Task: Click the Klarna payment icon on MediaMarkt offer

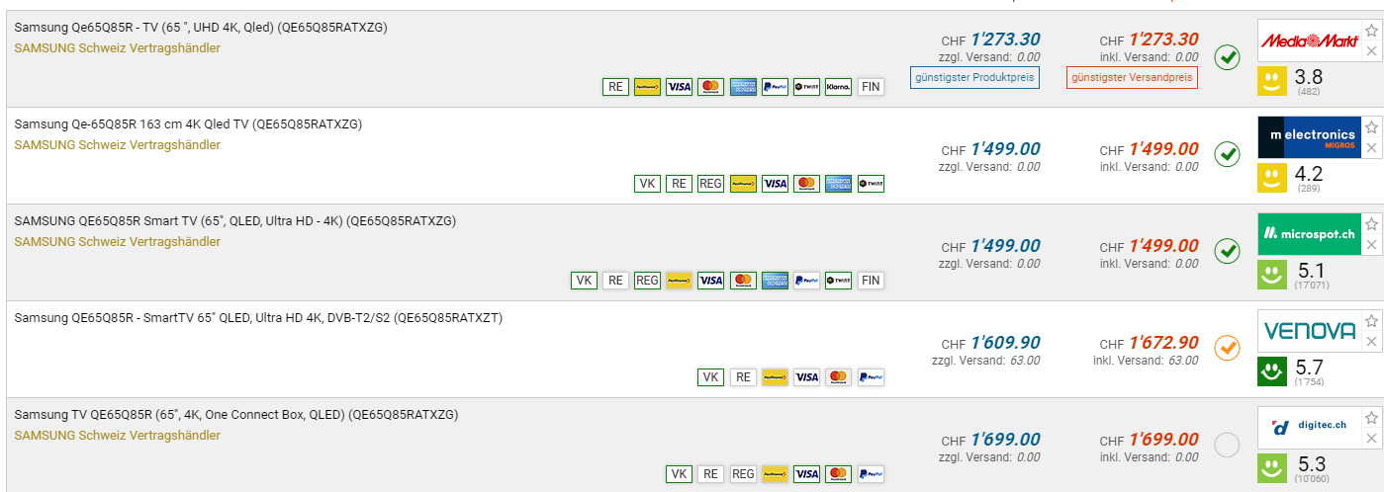Action: pos(838,87)
